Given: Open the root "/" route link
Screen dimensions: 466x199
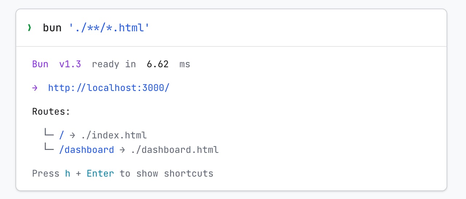Looking at the screenshot, I should tap(62, 135).
